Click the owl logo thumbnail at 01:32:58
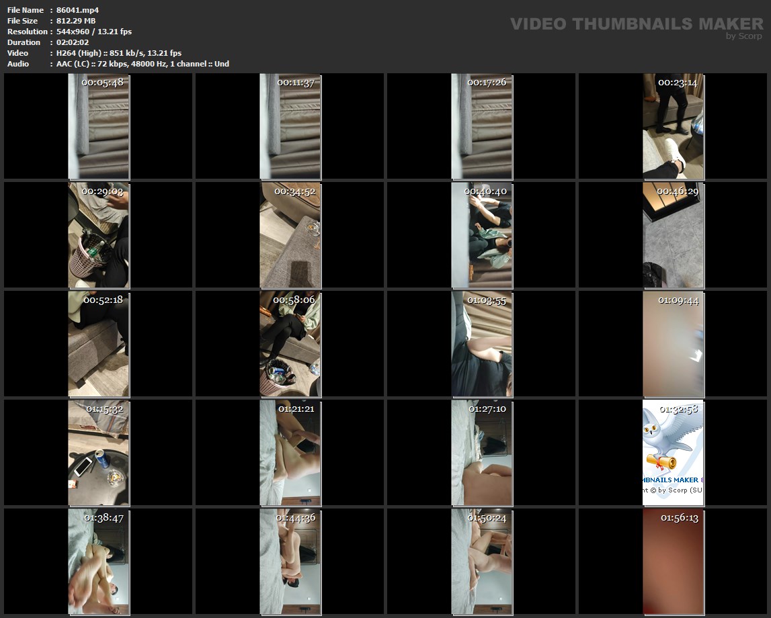This screenshot has height=618, width=771. coord(674,453)
